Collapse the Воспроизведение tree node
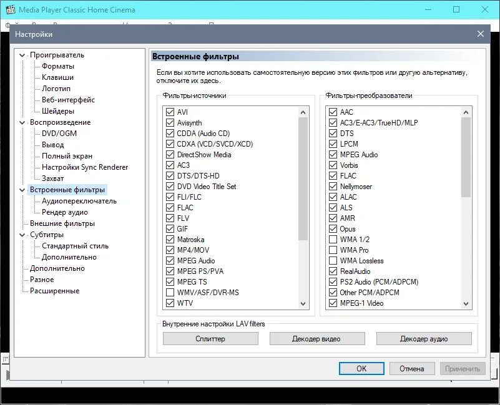500x405 pixels. point(22,122)
